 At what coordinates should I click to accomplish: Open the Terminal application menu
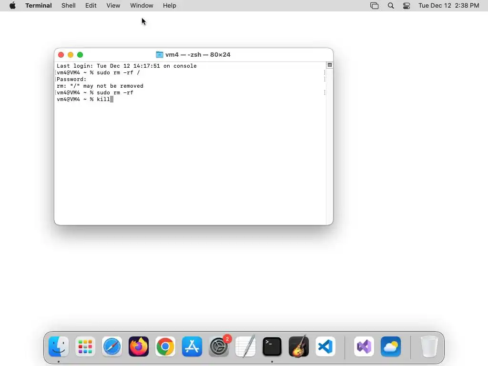tap(38, 6)
